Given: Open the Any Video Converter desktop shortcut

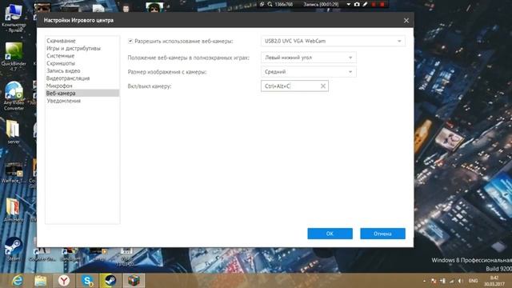Looking at the screenshot, I should 14,96.
